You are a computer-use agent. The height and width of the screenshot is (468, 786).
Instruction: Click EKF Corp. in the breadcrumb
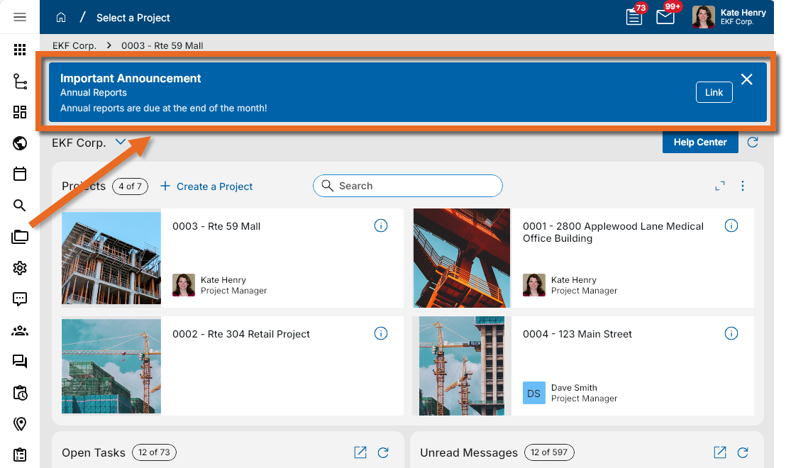pos(74,45)
